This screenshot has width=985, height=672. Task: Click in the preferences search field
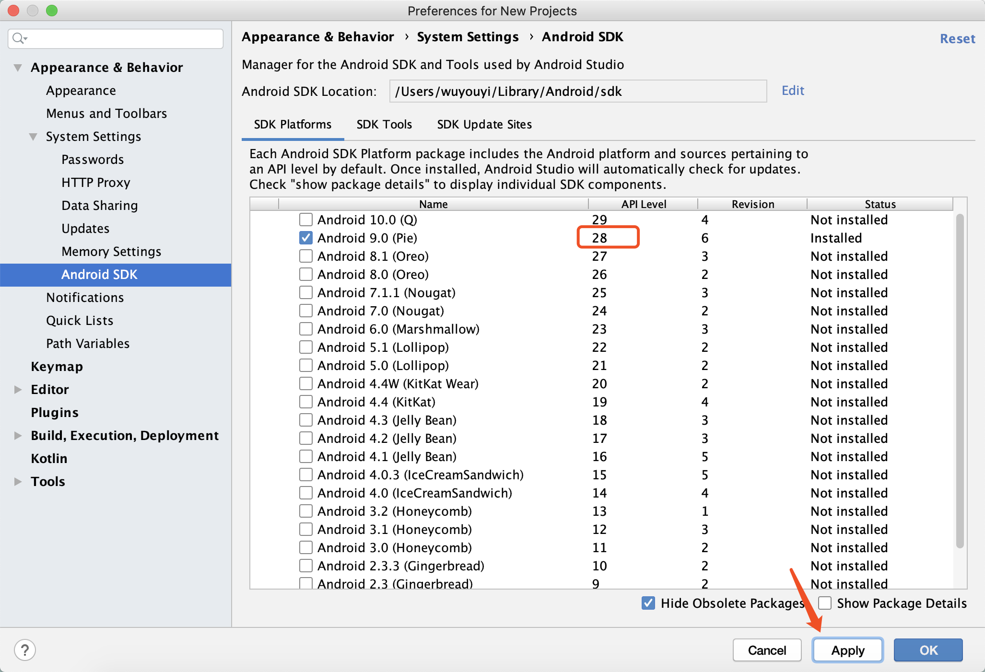[116, 38]
